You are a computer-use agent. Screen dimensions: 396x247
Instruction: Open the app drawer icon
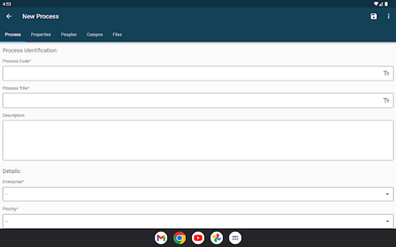click(x=235, y=238)
